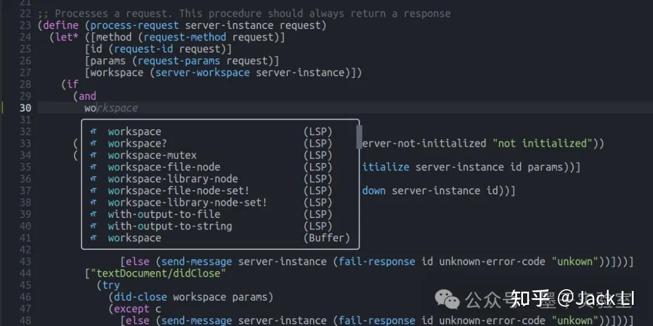Viewport: 653px width, 326px height.
Task: Click line number 28 in the gutter
Action: [x=25, y=85]
